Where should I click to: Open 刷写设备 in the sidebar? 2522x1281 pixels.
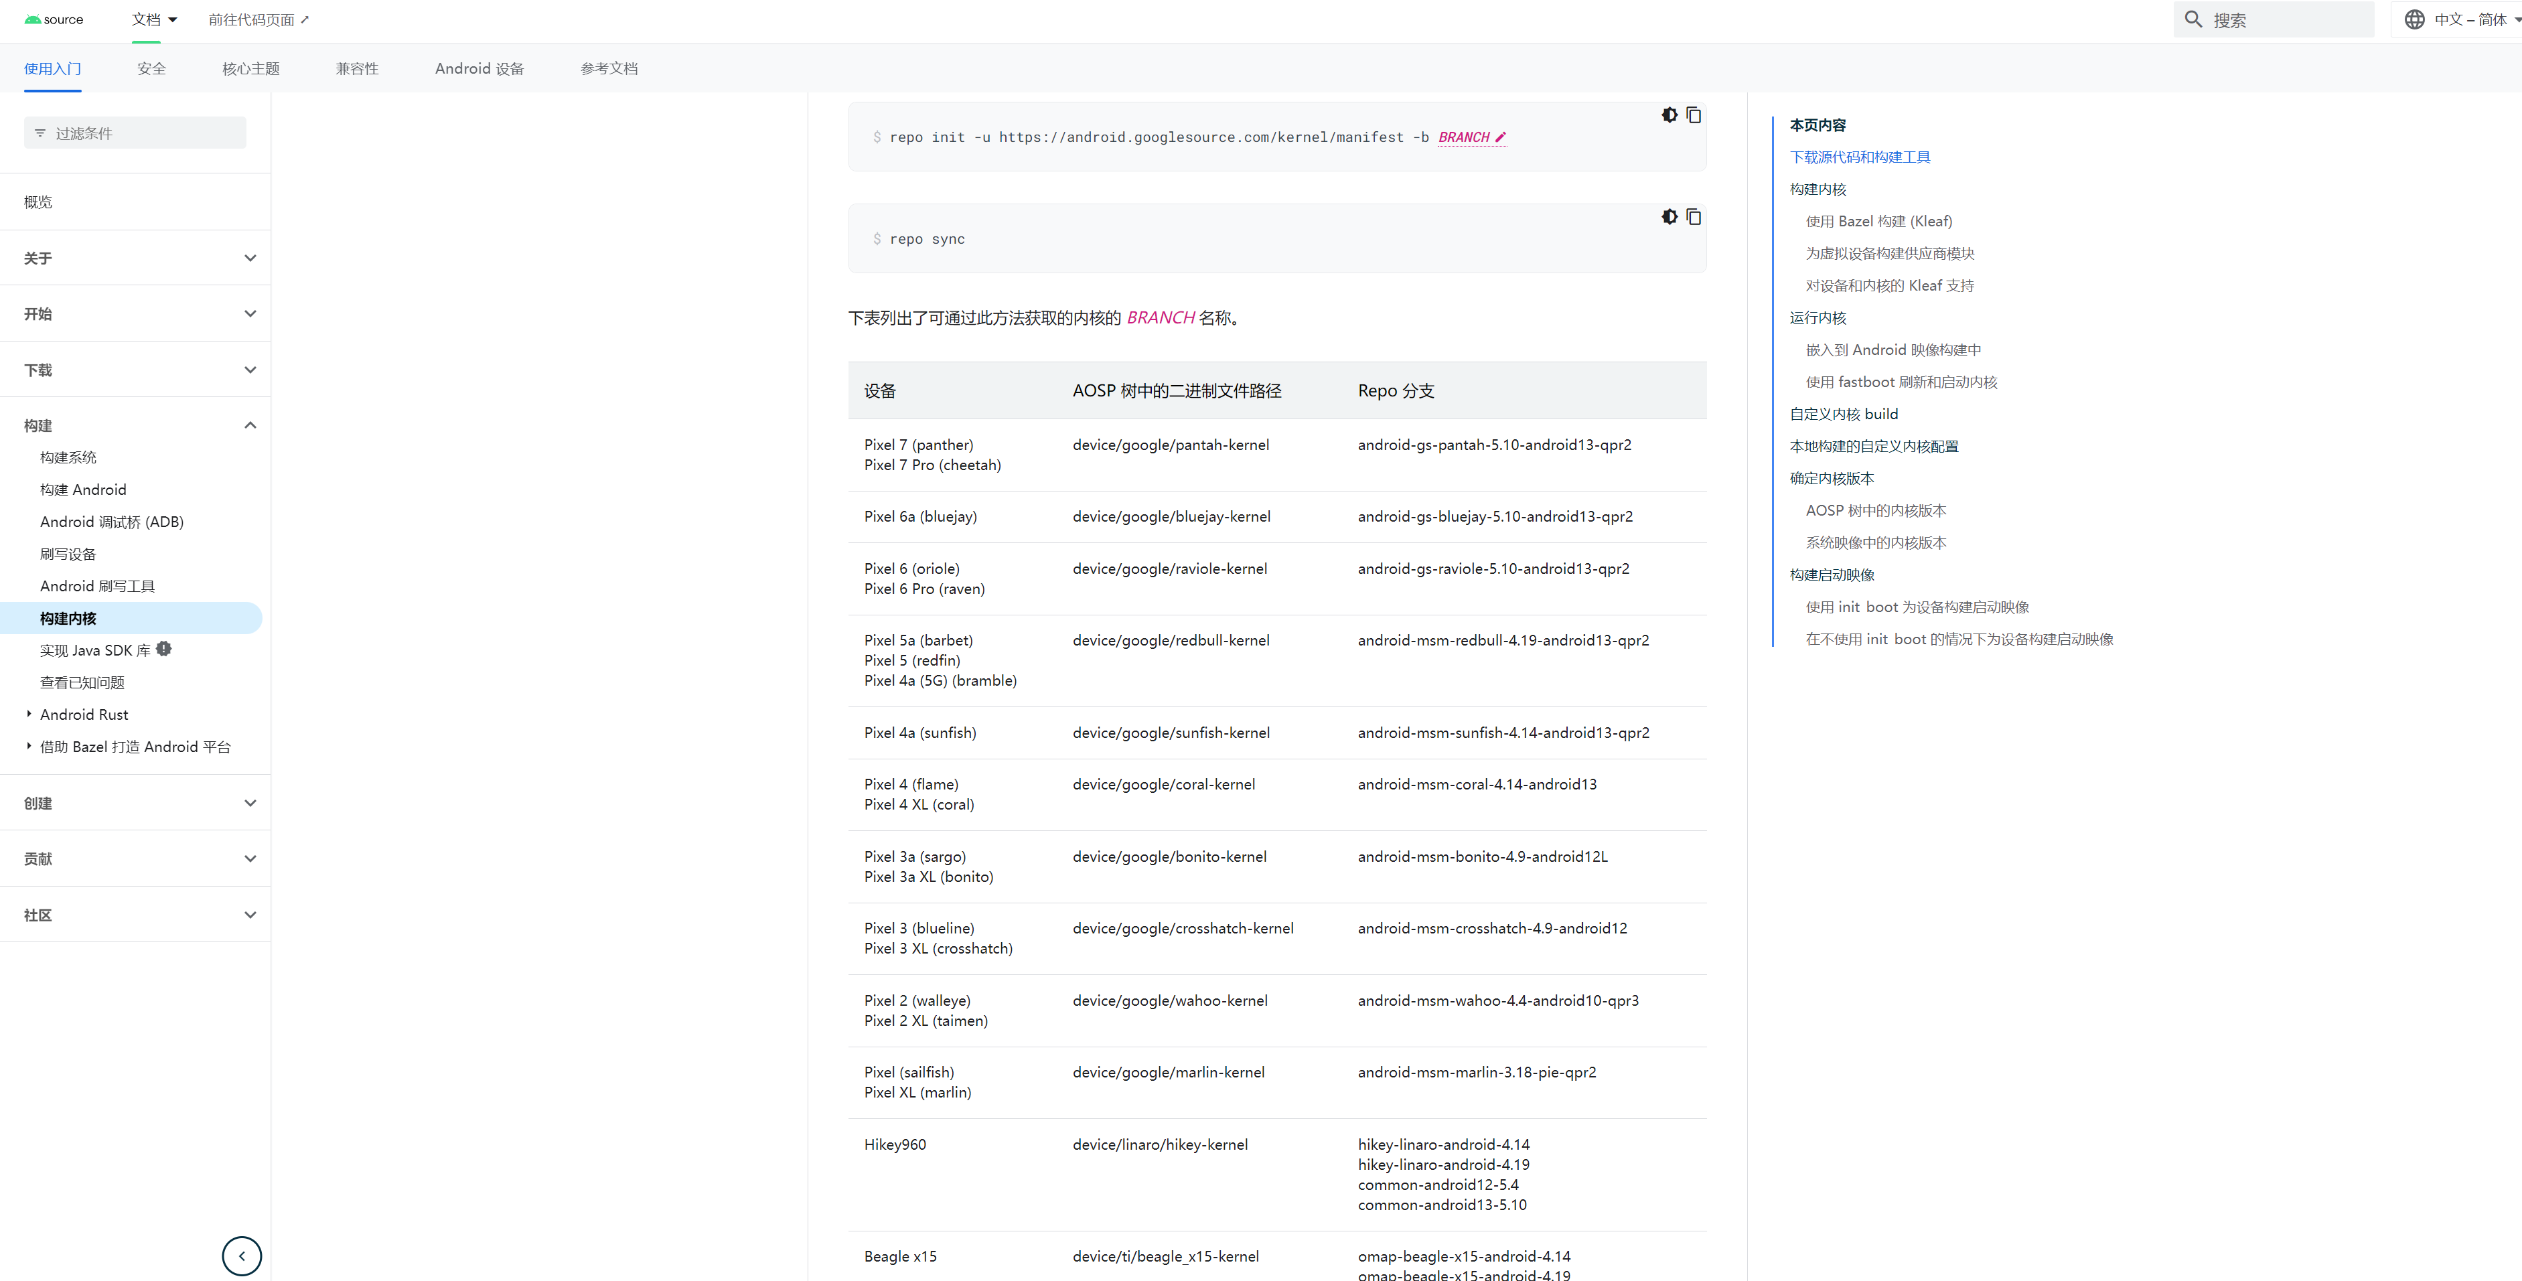(x=68, y=555)
